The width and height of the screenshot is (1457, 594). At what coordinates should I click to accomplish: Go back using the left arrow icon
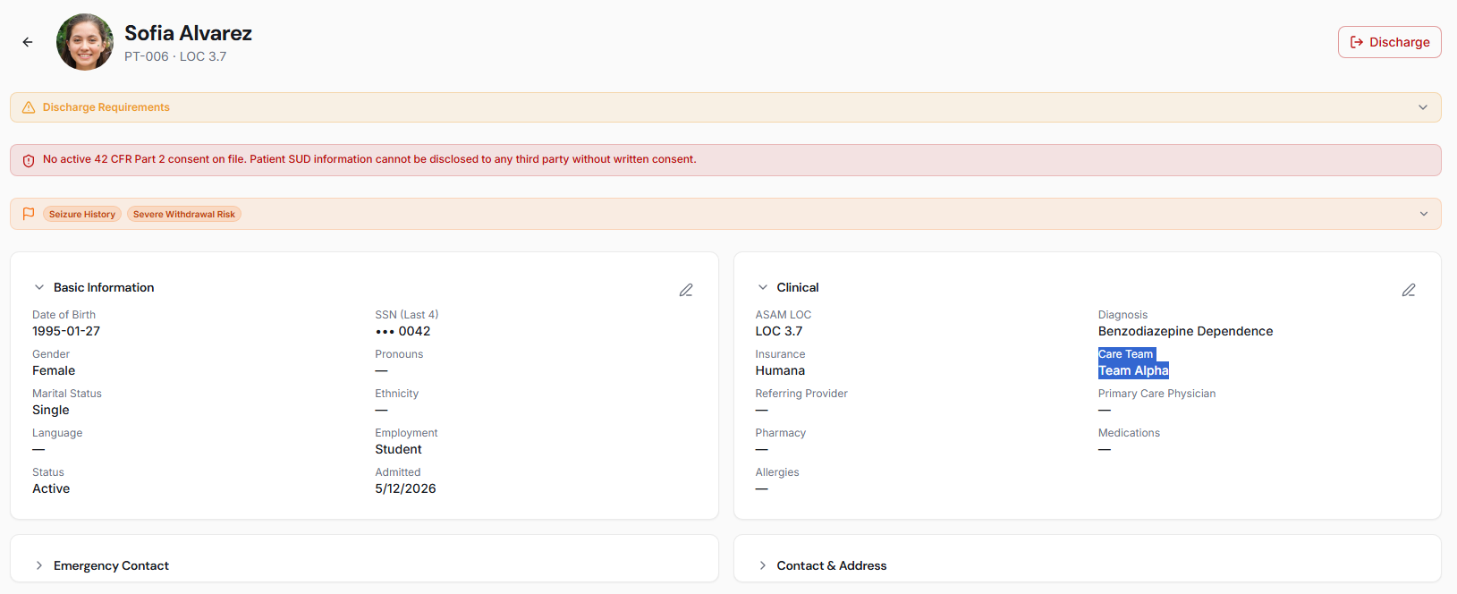coord(28,42)
